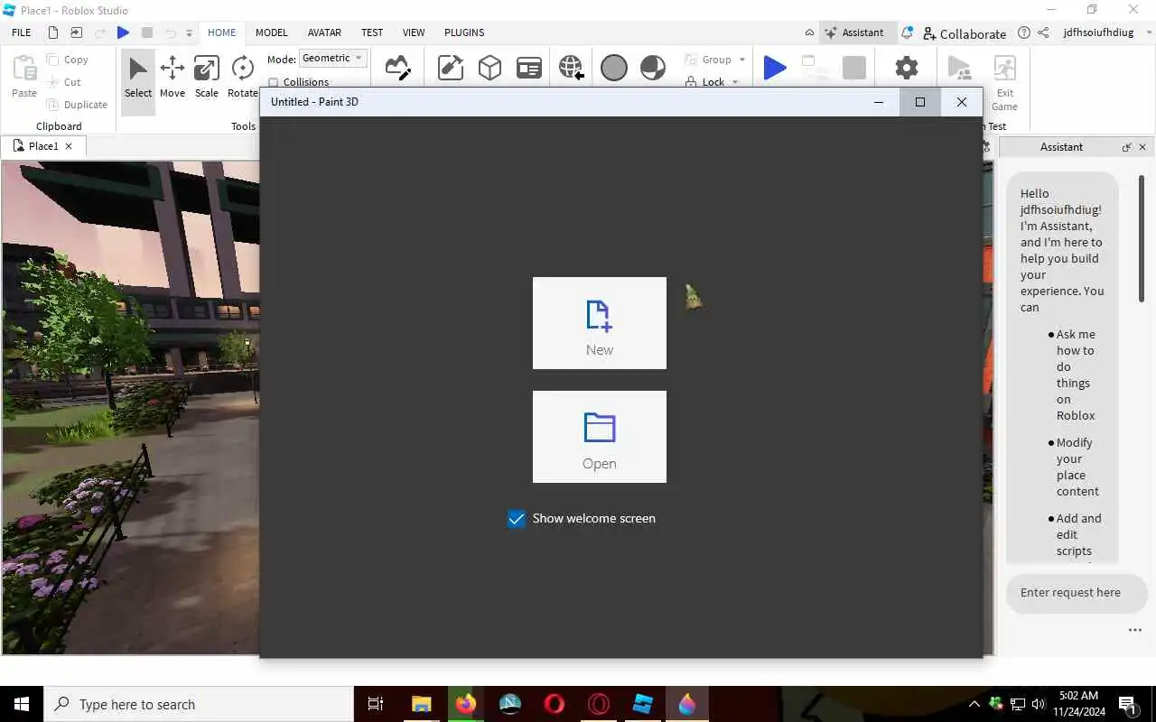Switch to the AVATAR ribbon tab
Viewport: 1156px width, 722px height.
324,32
